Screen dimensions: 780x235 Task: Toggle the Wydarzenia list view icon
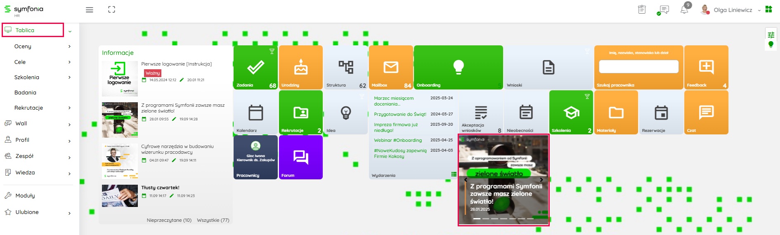(x=454, y=174)
